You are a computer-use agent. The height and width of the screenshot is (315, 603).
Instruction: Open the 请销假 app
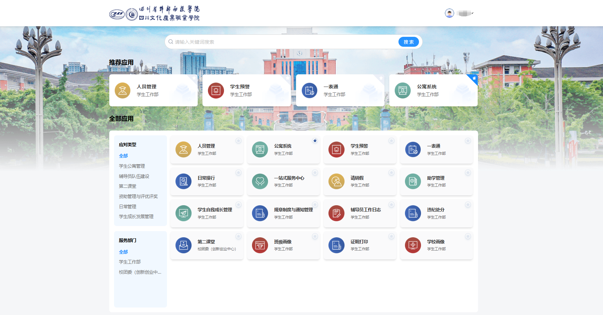click(x=360, y=181)
